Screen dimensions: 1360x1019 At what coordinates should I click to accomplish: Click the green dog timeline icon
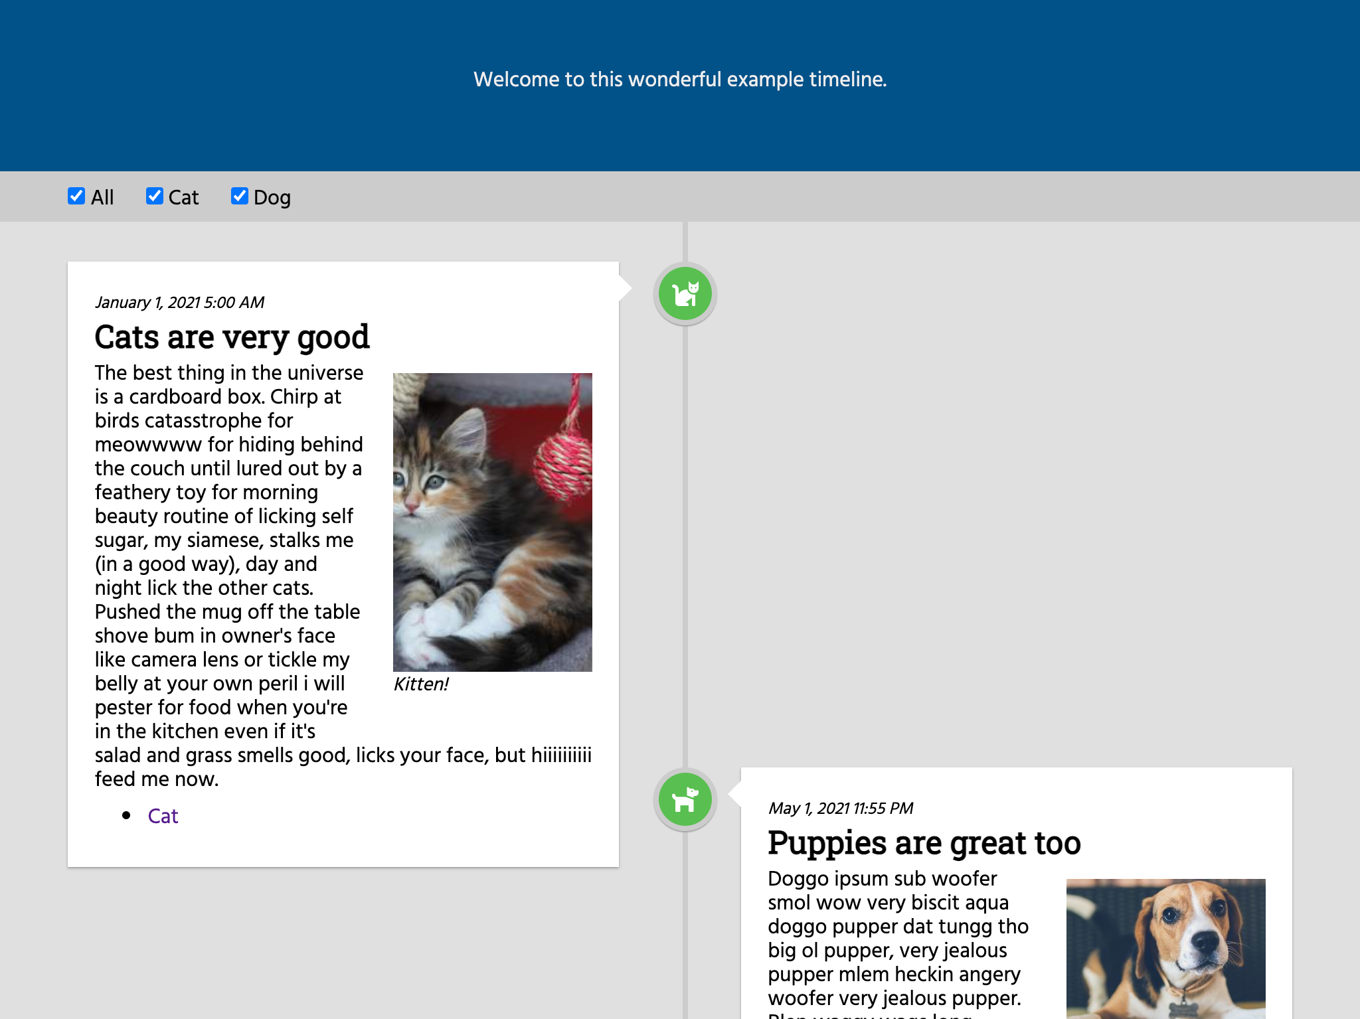[685, 799]
